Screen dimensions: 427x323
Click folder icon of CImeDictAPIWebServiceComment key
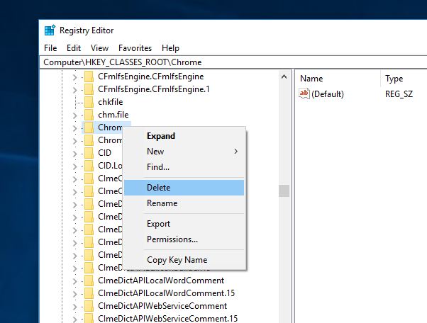(89, 306)
